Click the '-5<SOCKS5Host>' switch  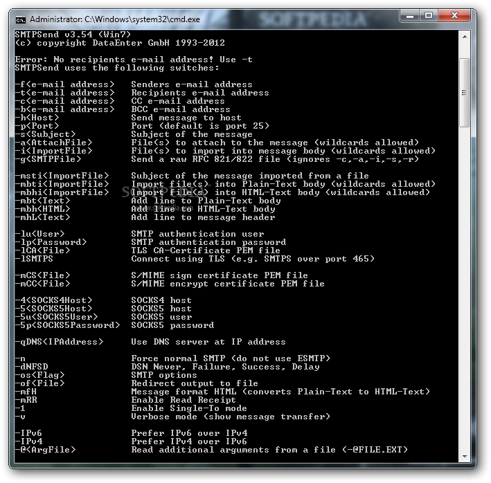click(53, 309)
